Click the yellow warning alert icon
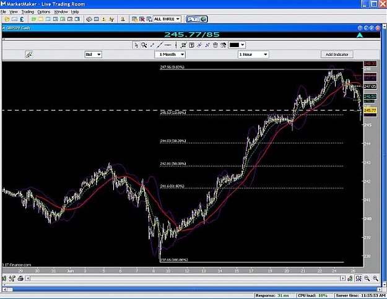 (x=104, y=19)
